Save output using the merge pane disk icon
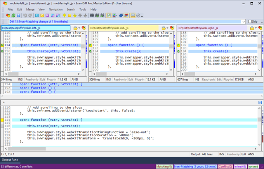 [260, 102]
